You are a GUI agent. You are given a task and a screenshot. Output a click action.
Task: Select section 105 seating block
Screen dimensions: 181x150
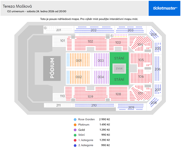(141, 60)
